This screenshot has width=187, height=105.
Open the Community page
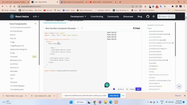click(x=113, y=17)
